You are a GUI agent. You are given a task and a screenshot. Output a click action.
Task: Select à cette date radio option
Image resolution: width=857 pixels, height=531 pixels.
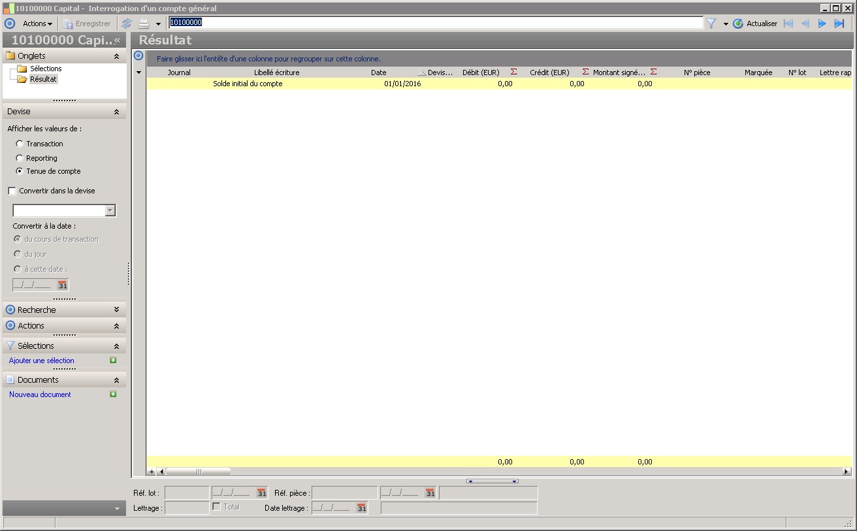pos(18,269)
